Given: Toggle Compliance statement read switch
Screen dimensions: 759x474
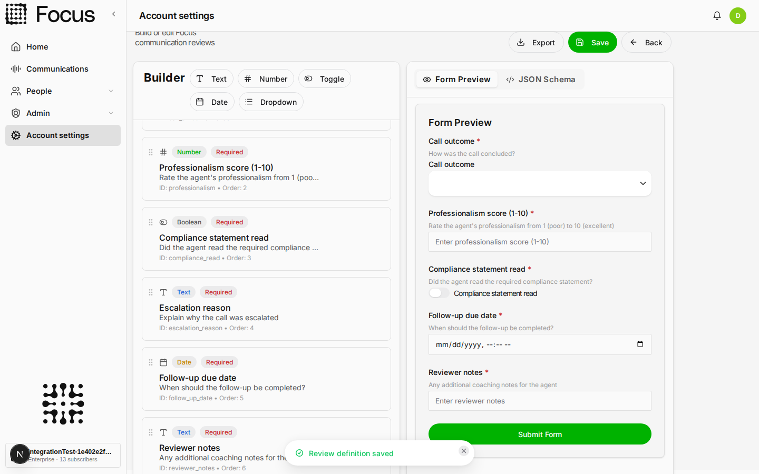Looking at the screenshot, I should (439, 293).
